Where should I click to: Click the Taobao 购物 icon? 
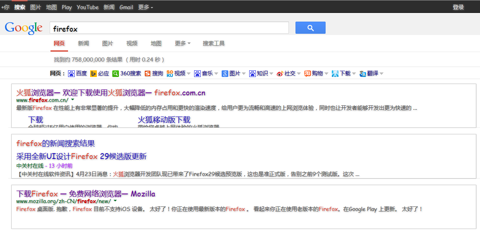pyautogui.click(x=307, y=74)
